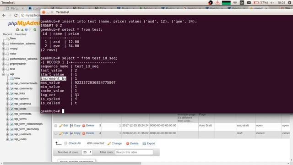Open the mail indicator in the top bar

point(249,3)
